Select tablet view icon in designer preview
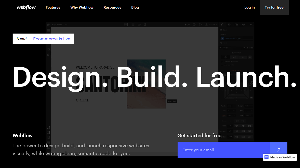Viewport: 300px width, 168px height. pyautogui.click(x=133, y=24)
